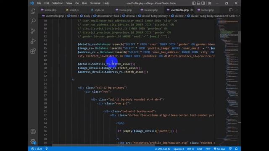This screenshot has height=151, width=269.
Task: Open the Selection menu
Action: coord(58,3)
